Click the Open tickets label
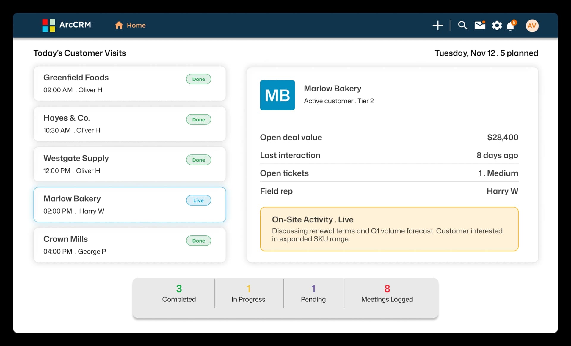This screenshot has height=346, width=571. 284,173
